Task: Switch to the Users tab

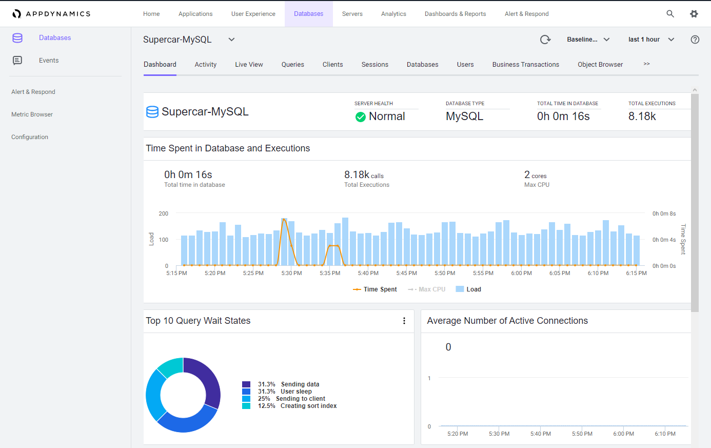Action: click(465, 65)
